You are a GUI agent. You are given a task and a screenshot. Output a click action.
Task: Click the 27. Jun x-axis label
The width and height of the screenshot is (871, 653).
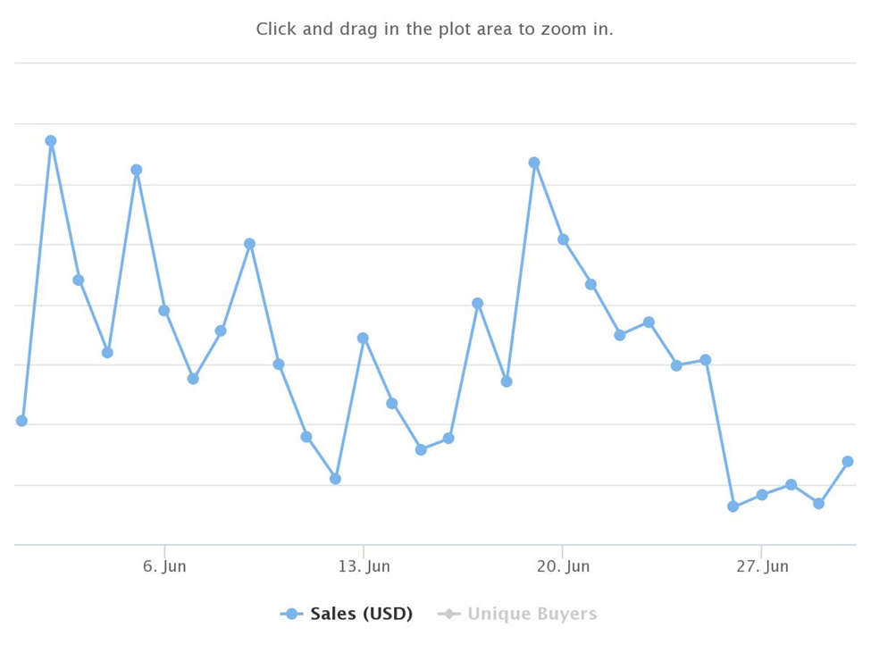(762, 566)
